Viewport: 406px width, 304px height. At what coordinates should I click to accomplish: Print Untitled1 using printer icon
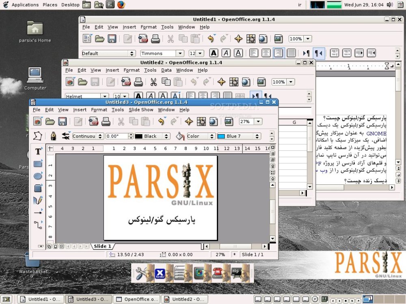click(x=155, y=39)
